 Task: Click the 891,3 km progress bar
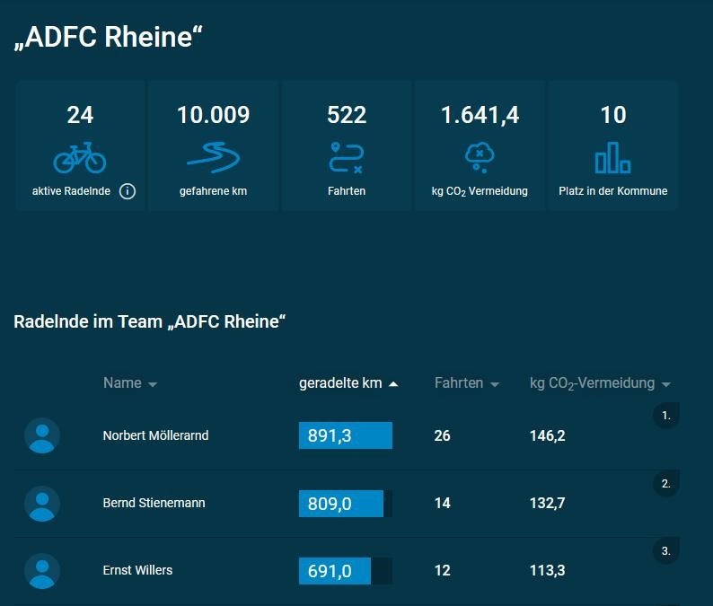346,435
